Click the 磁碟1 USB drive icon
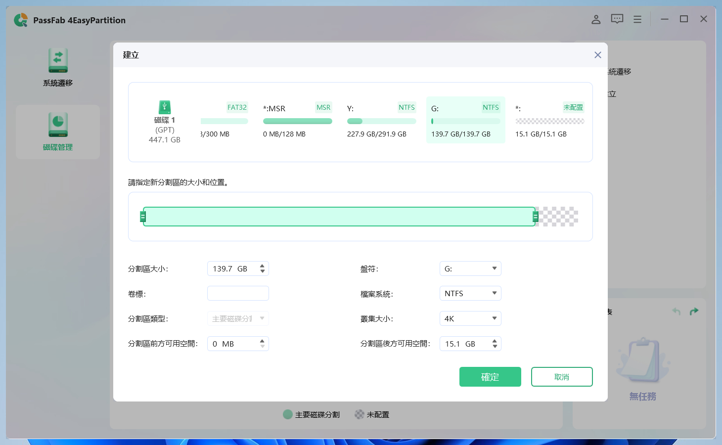722x445 pixels. pos(165,107)
